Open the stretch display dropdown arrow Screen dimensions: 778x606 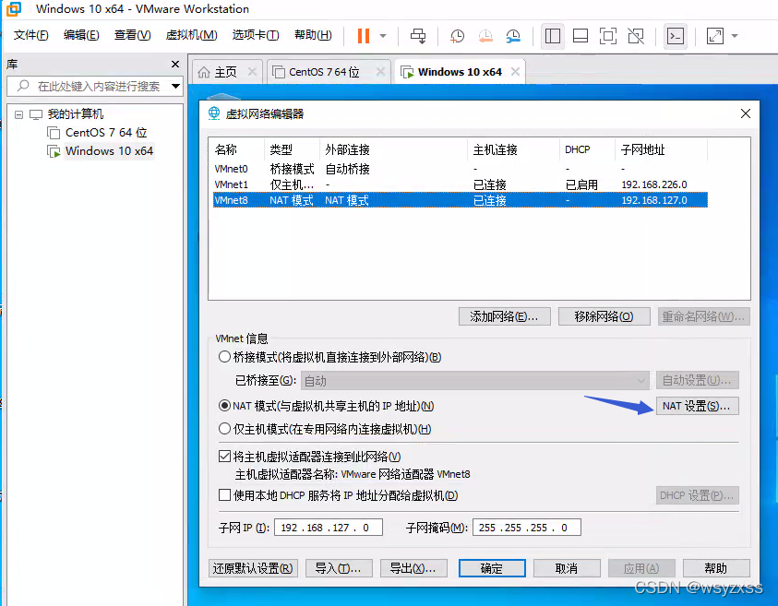click(x=735, y=36)
